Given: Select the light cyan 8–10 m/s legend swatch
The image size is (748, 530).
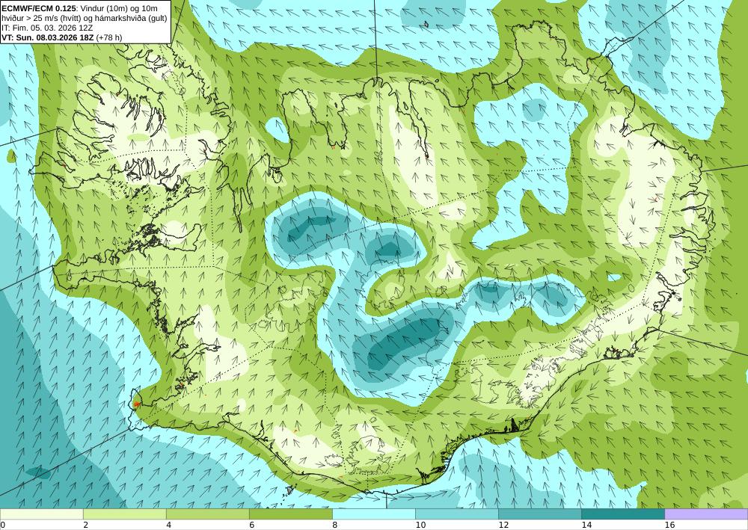Looking at the screenshot, I should tap(374, 514).
